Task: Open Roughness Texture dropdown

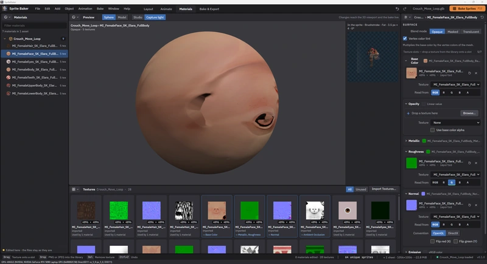Action: point(455,174)
